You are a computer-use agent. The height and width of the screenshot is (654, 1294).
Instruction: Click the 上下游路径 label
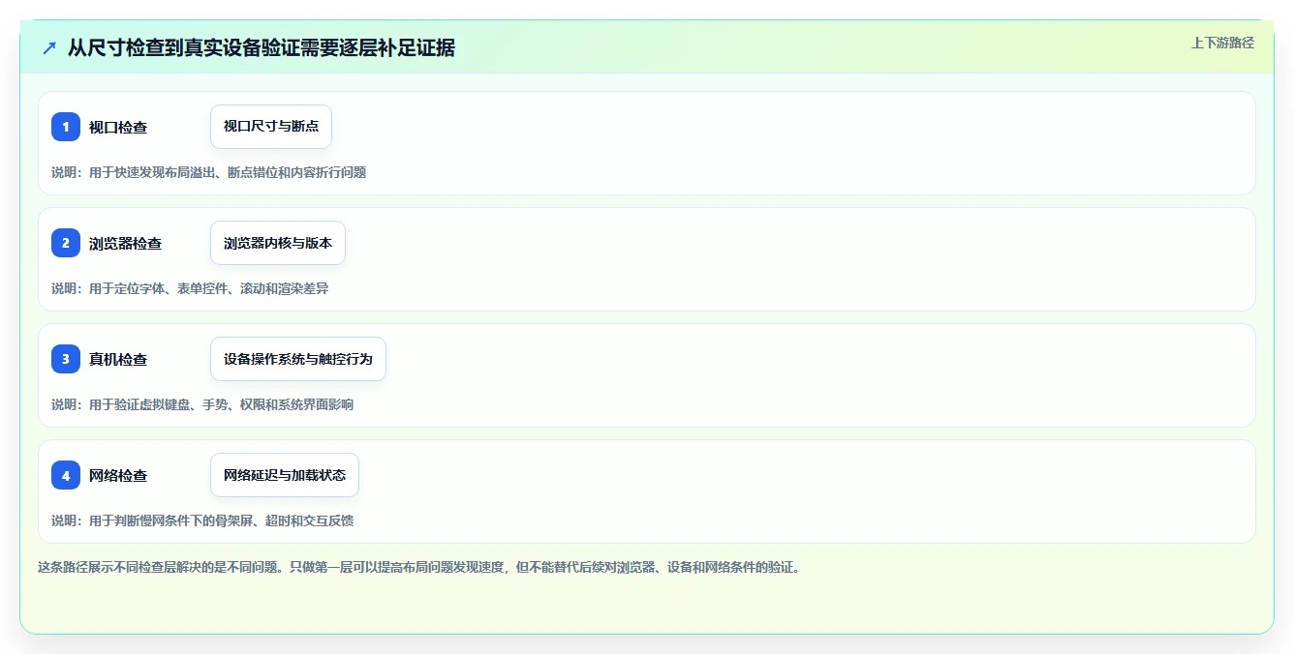pos(1222,43)
